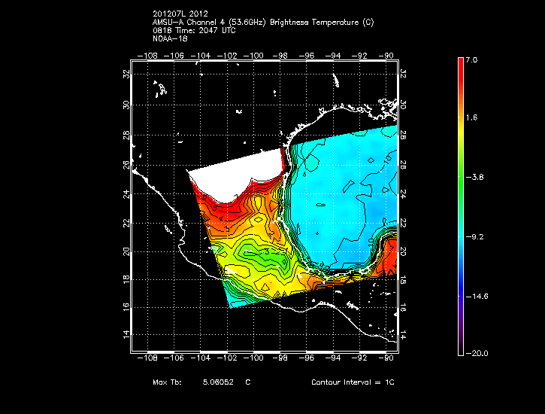545x414 pixels.
Task: Click the AMSU-A Channel 4 Brightness Temperature heading
Action: click(262, 22)
